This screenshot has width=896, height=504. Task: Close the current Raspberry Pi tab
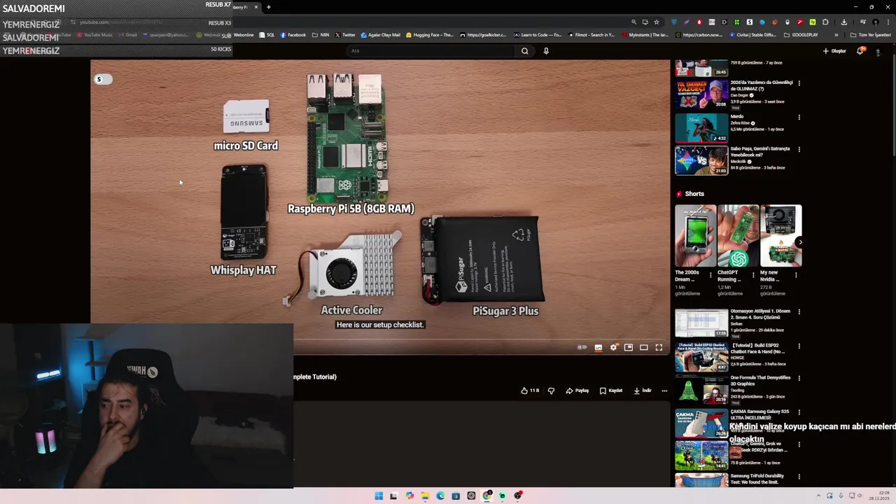click(x=256, y=7)
